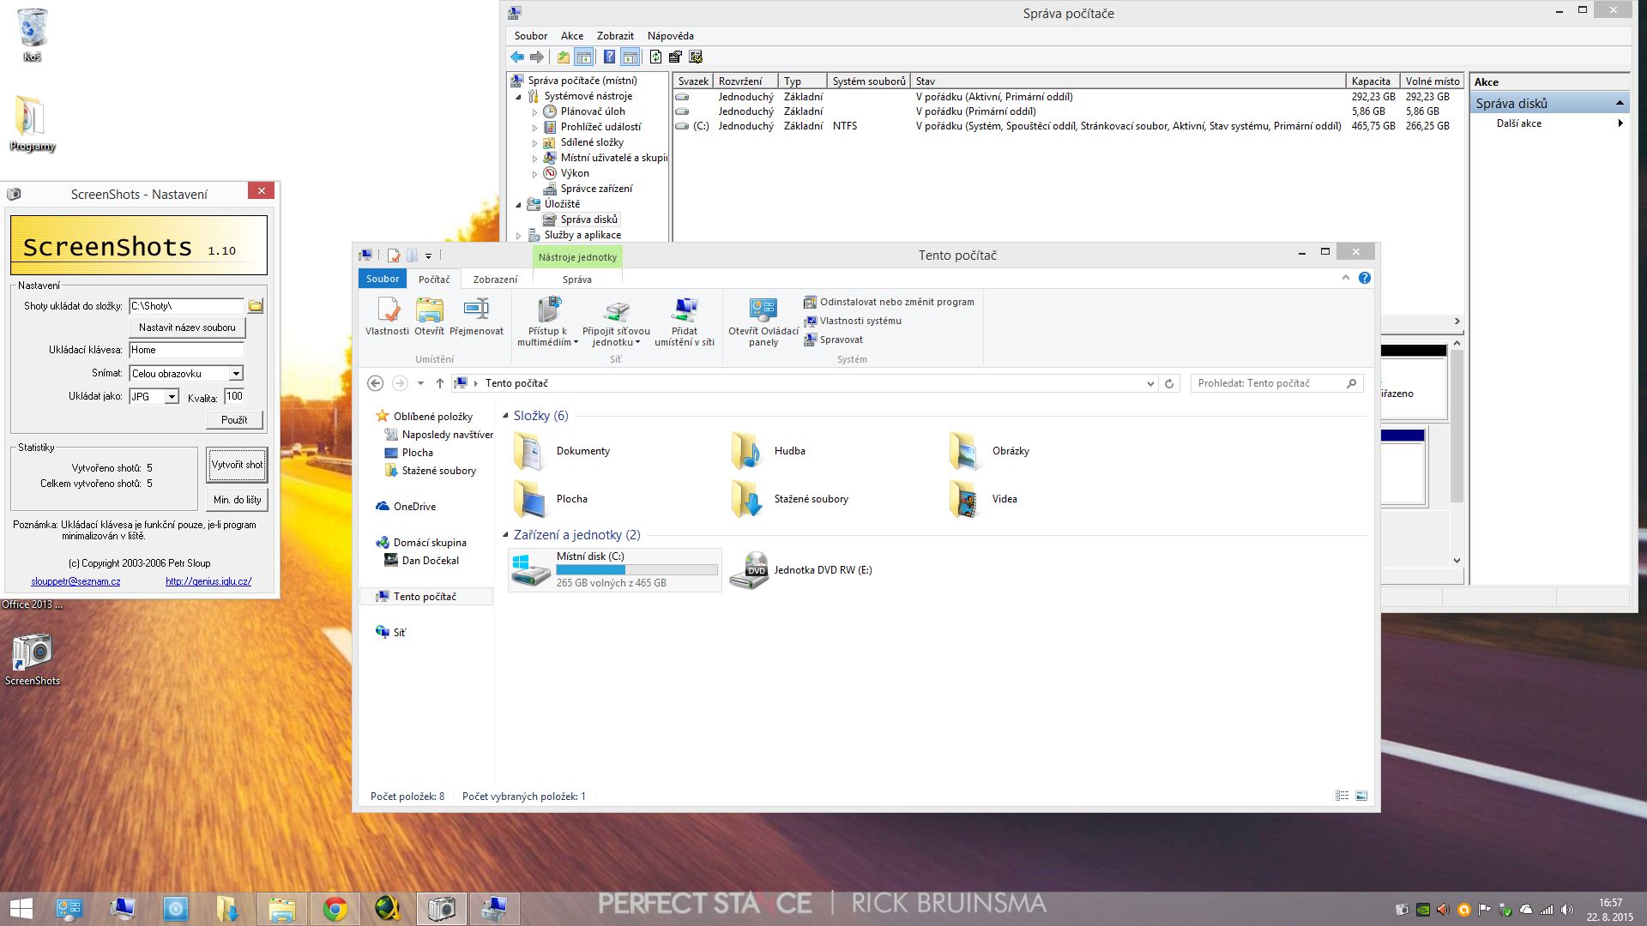Open the Videa folder
This screenshot has height=926, width=1647.
(965, 499)
